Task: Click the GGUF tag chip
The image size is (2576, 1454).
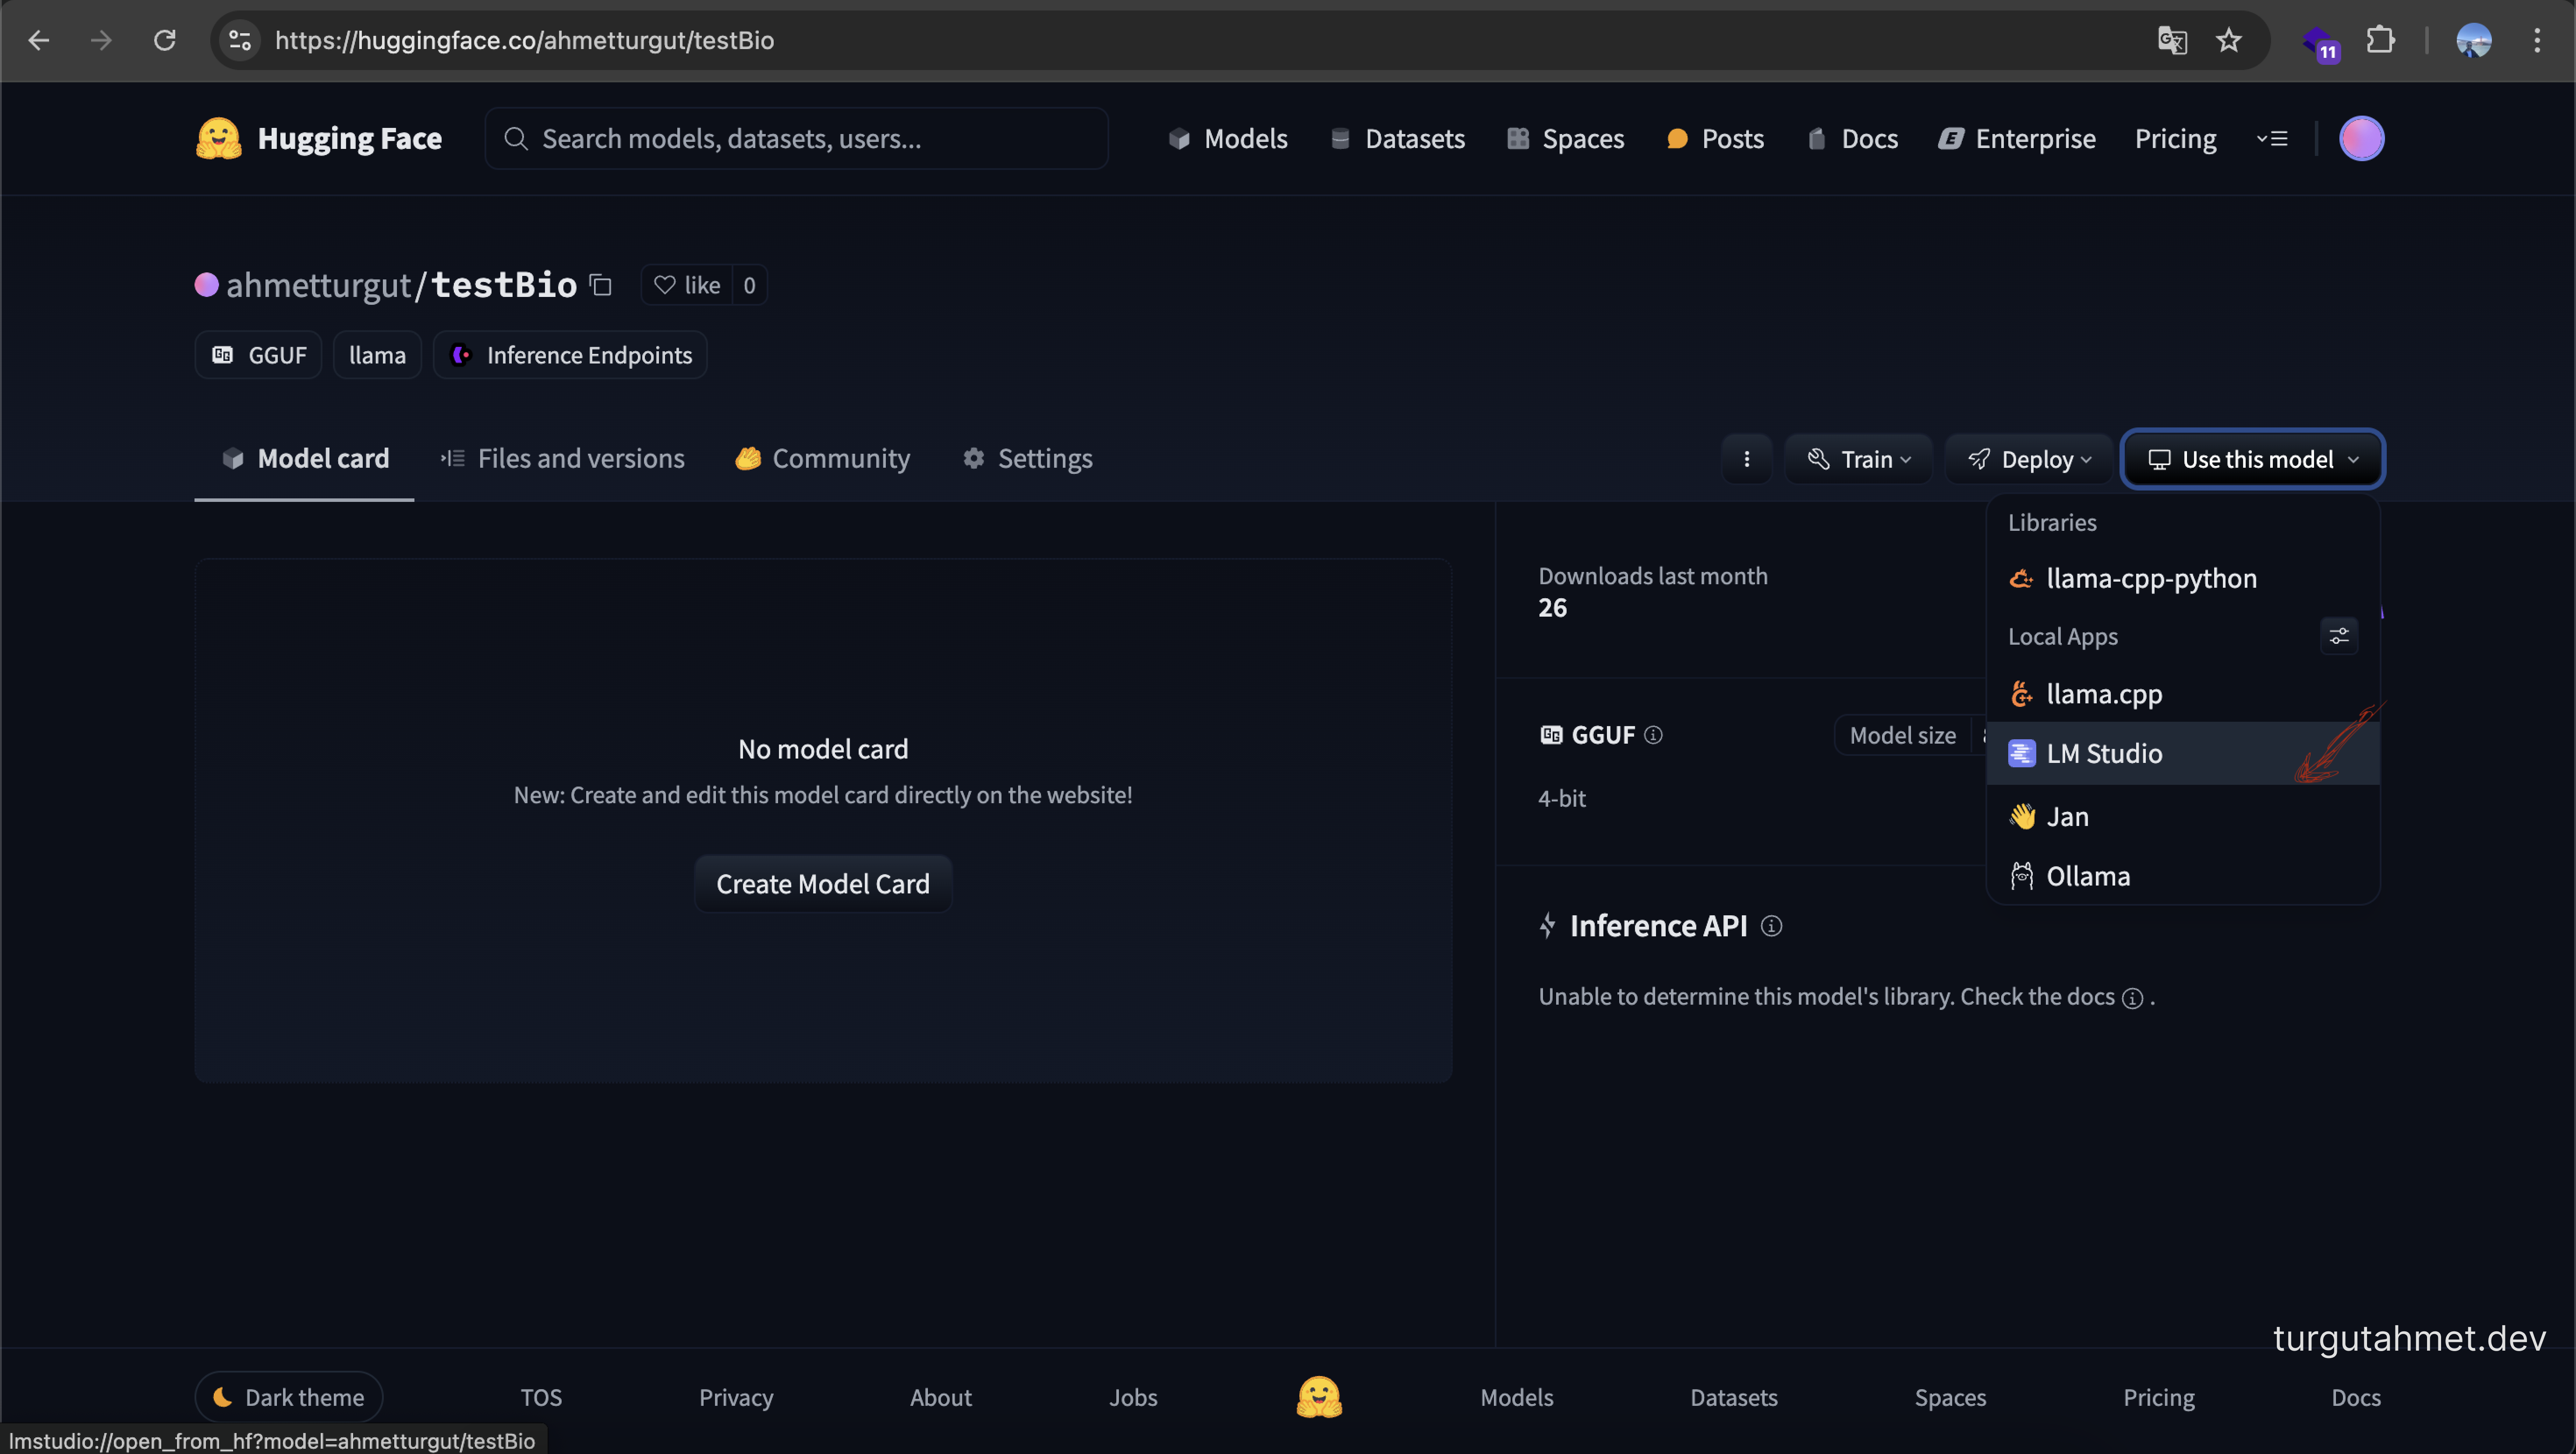Action: (258, 355)
